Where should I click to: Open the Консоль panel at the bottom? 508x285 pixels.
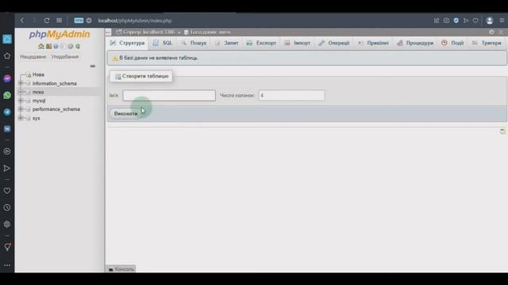[121, 269]
